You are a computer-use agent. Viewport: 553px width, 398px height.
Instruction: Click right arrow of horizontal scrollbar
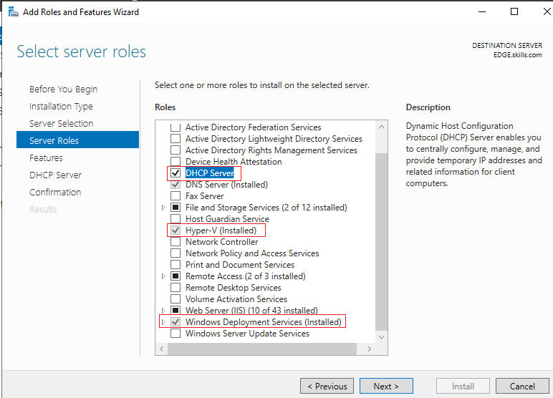point(369,349)
